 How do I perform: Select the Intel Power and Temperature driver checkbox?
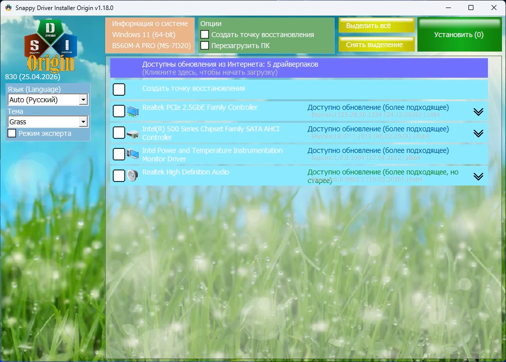pos(119,154)
